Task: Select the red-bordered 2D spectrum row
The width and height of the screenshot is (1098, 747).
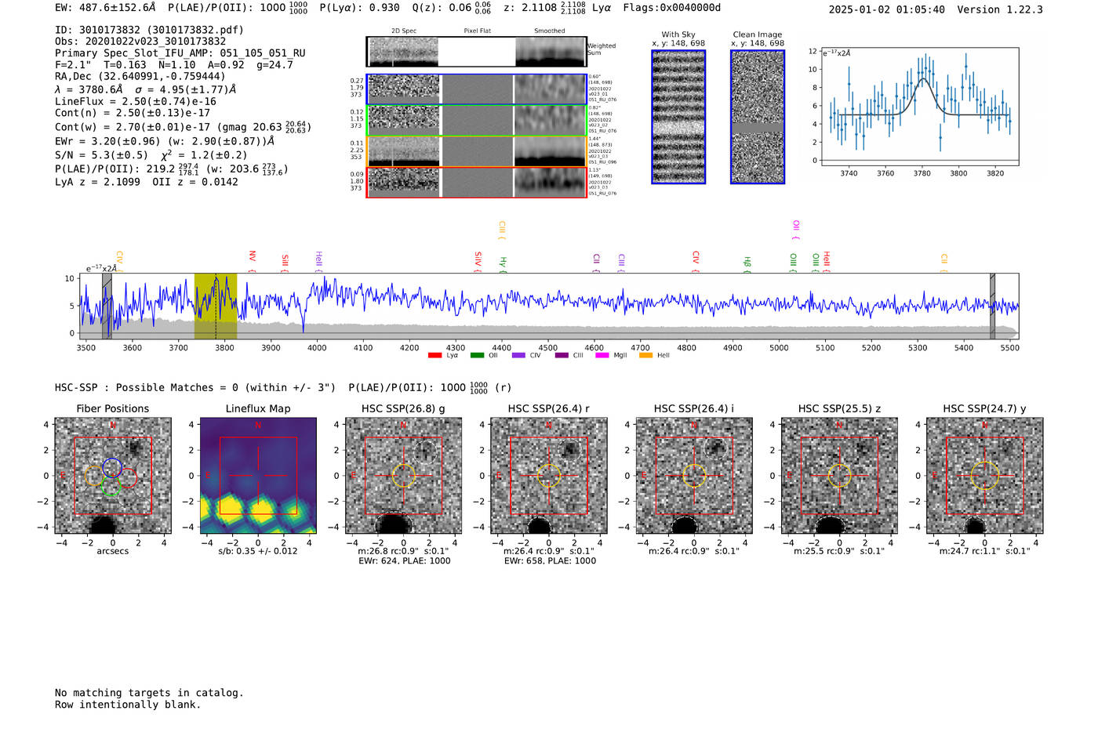Action: tap(476, 182)
